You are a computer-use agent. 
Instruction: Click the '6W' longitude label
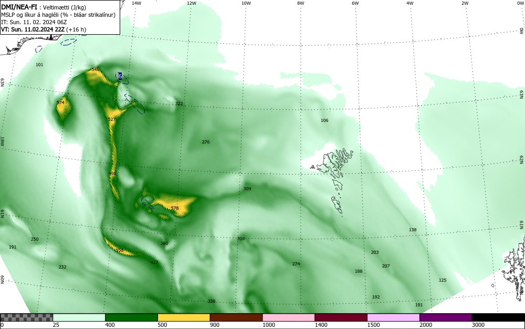coord(355,3)
